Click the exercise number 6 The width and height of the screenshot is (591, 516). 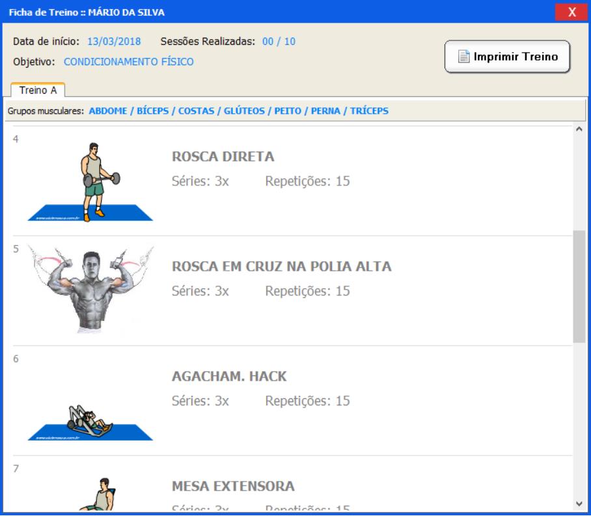click(x=16, y=359)
